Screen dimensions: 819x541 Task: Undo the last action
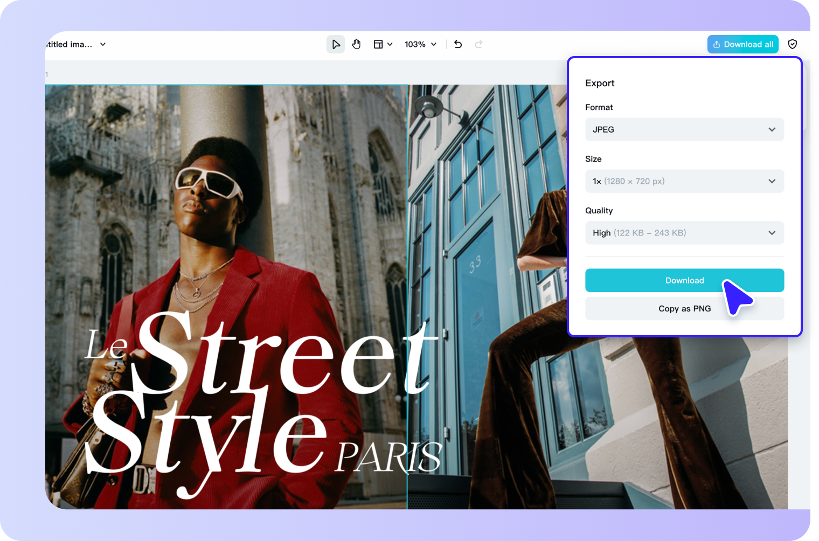coord(457,44)
